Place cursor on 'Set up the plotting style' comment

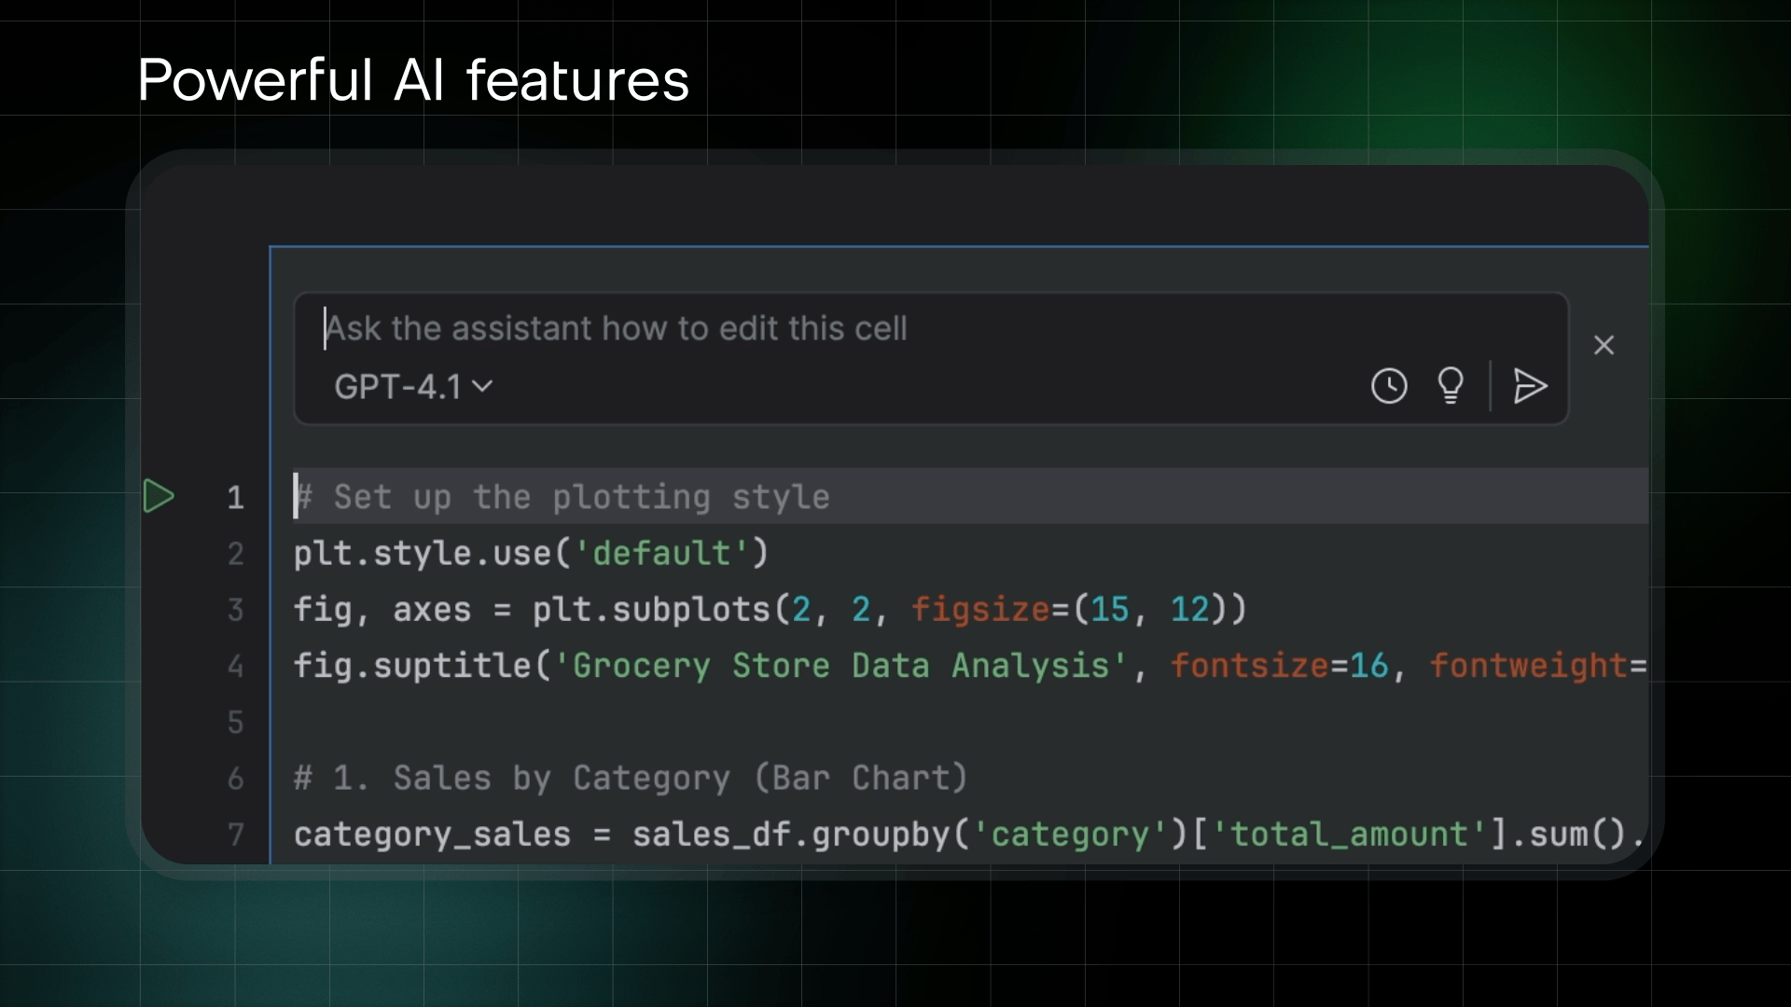click(580, 497)
